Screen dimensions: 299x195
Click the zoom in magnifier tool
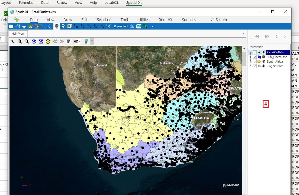(x=20, y=41)
